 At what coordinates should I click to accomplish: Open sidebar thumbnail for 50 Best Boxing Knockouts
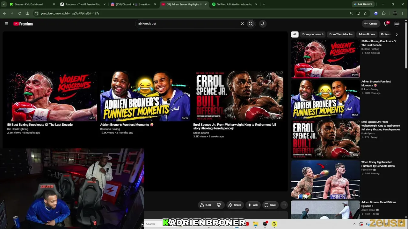(x=325, y=58)
